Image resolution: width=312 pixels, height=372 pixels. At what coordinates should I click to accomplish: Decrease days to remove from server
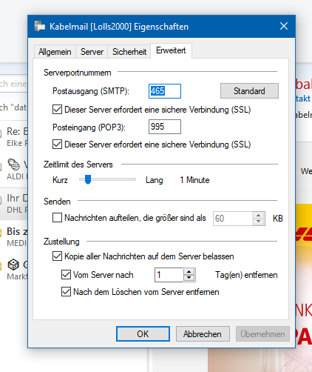[x=189, y=278]
